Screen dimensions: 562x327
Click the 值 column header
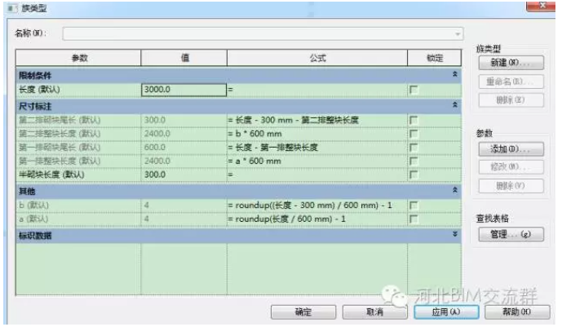pos(184,58)
